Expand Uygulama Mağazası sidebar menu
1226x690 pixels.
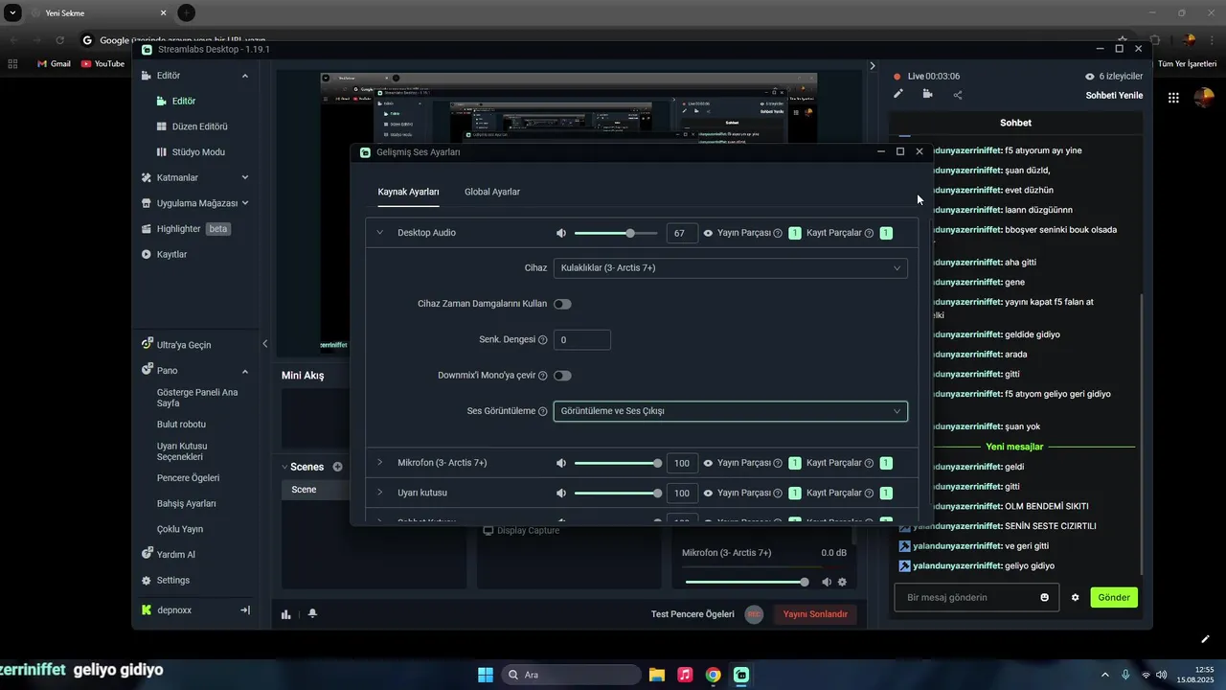pos(244,203)
